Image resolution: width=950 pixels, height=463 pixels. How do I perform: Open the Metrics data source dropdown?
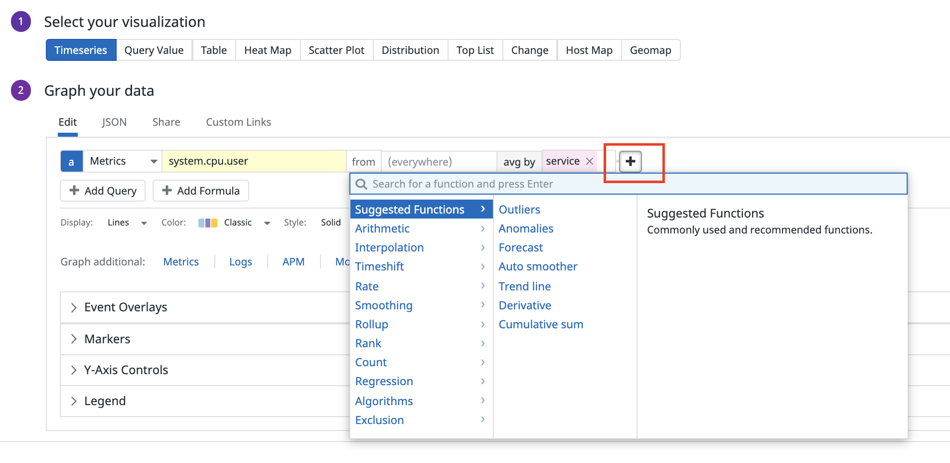(x=123, y=161)
